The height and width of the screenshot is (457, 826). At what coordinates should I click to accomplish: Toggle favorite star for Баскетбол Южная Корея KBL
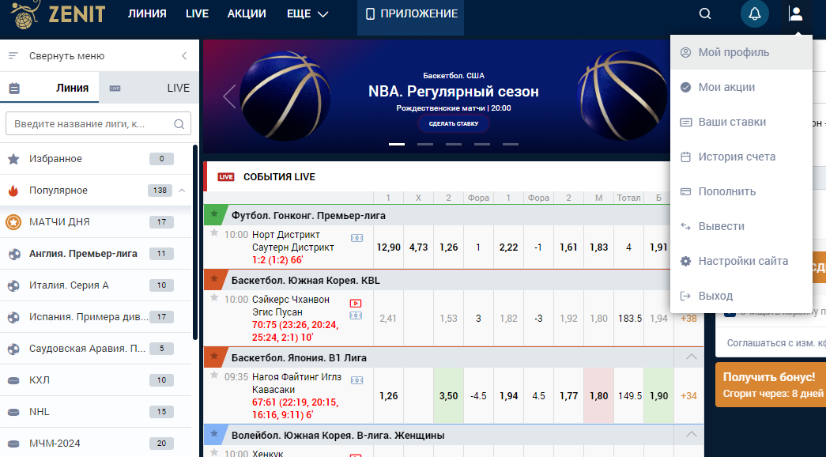click(214, 278)
